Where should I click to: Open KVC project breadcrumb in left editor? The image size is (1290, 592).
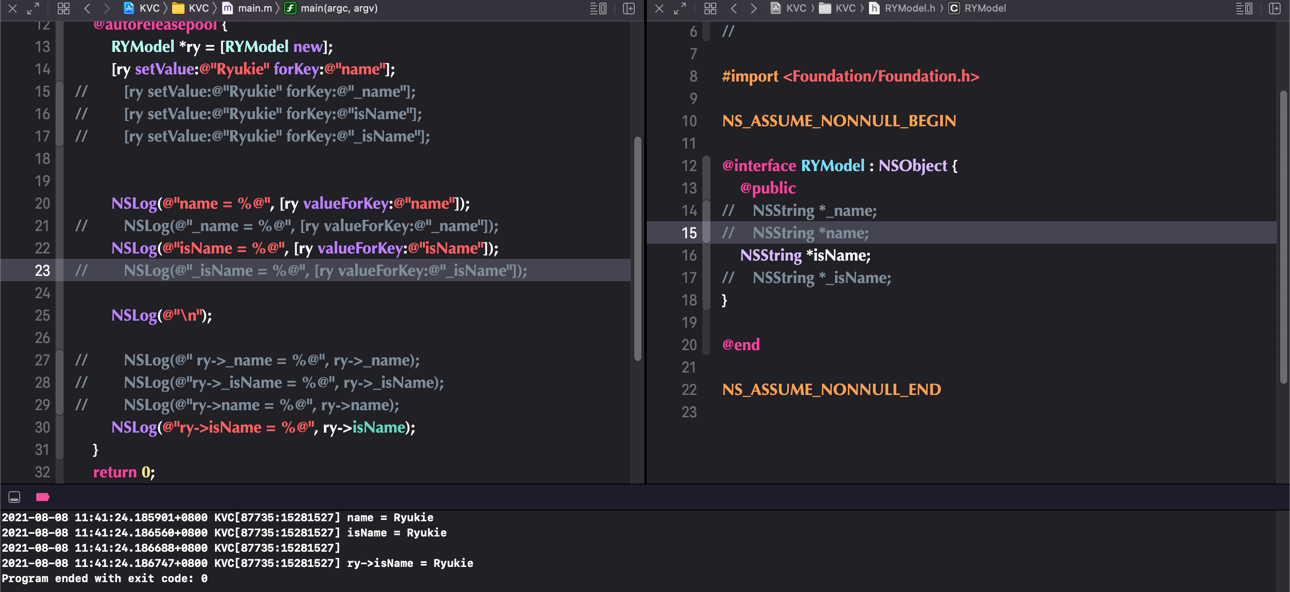point(142,9)
